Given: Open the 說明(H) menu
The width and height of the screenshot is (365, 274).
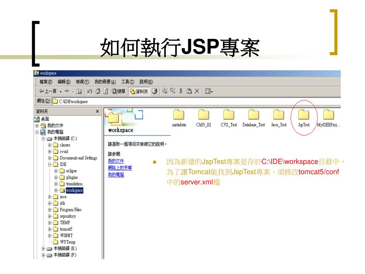Looking at the screenshot, I should click(146, 82).
